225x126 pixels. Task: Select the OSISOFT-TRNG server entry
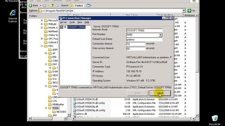[x=76, y=27]
